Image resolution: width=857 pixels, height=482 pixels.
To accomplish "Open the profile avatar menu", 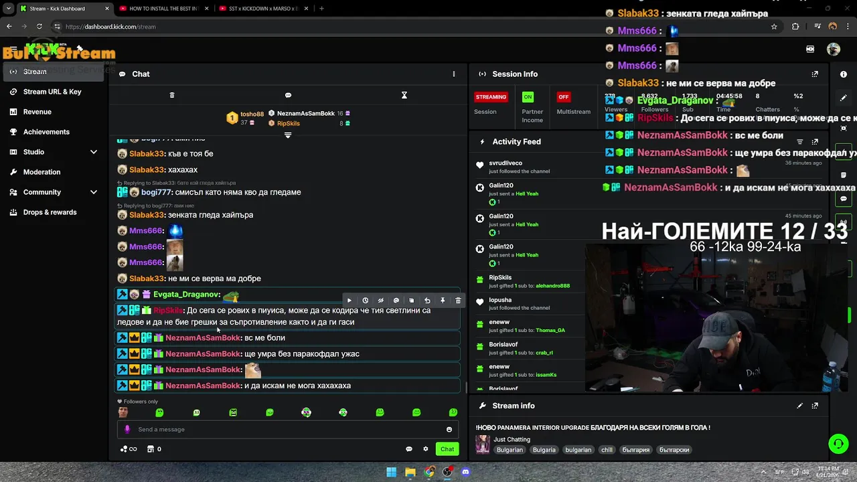I will point(834,49).
